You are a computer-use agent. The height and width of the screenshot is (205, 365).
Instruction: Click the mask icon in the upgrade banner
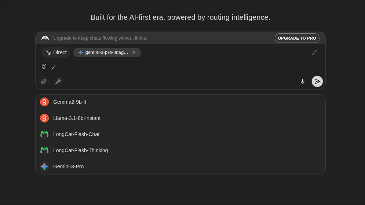pyautogui.click(x=45, y=38)
